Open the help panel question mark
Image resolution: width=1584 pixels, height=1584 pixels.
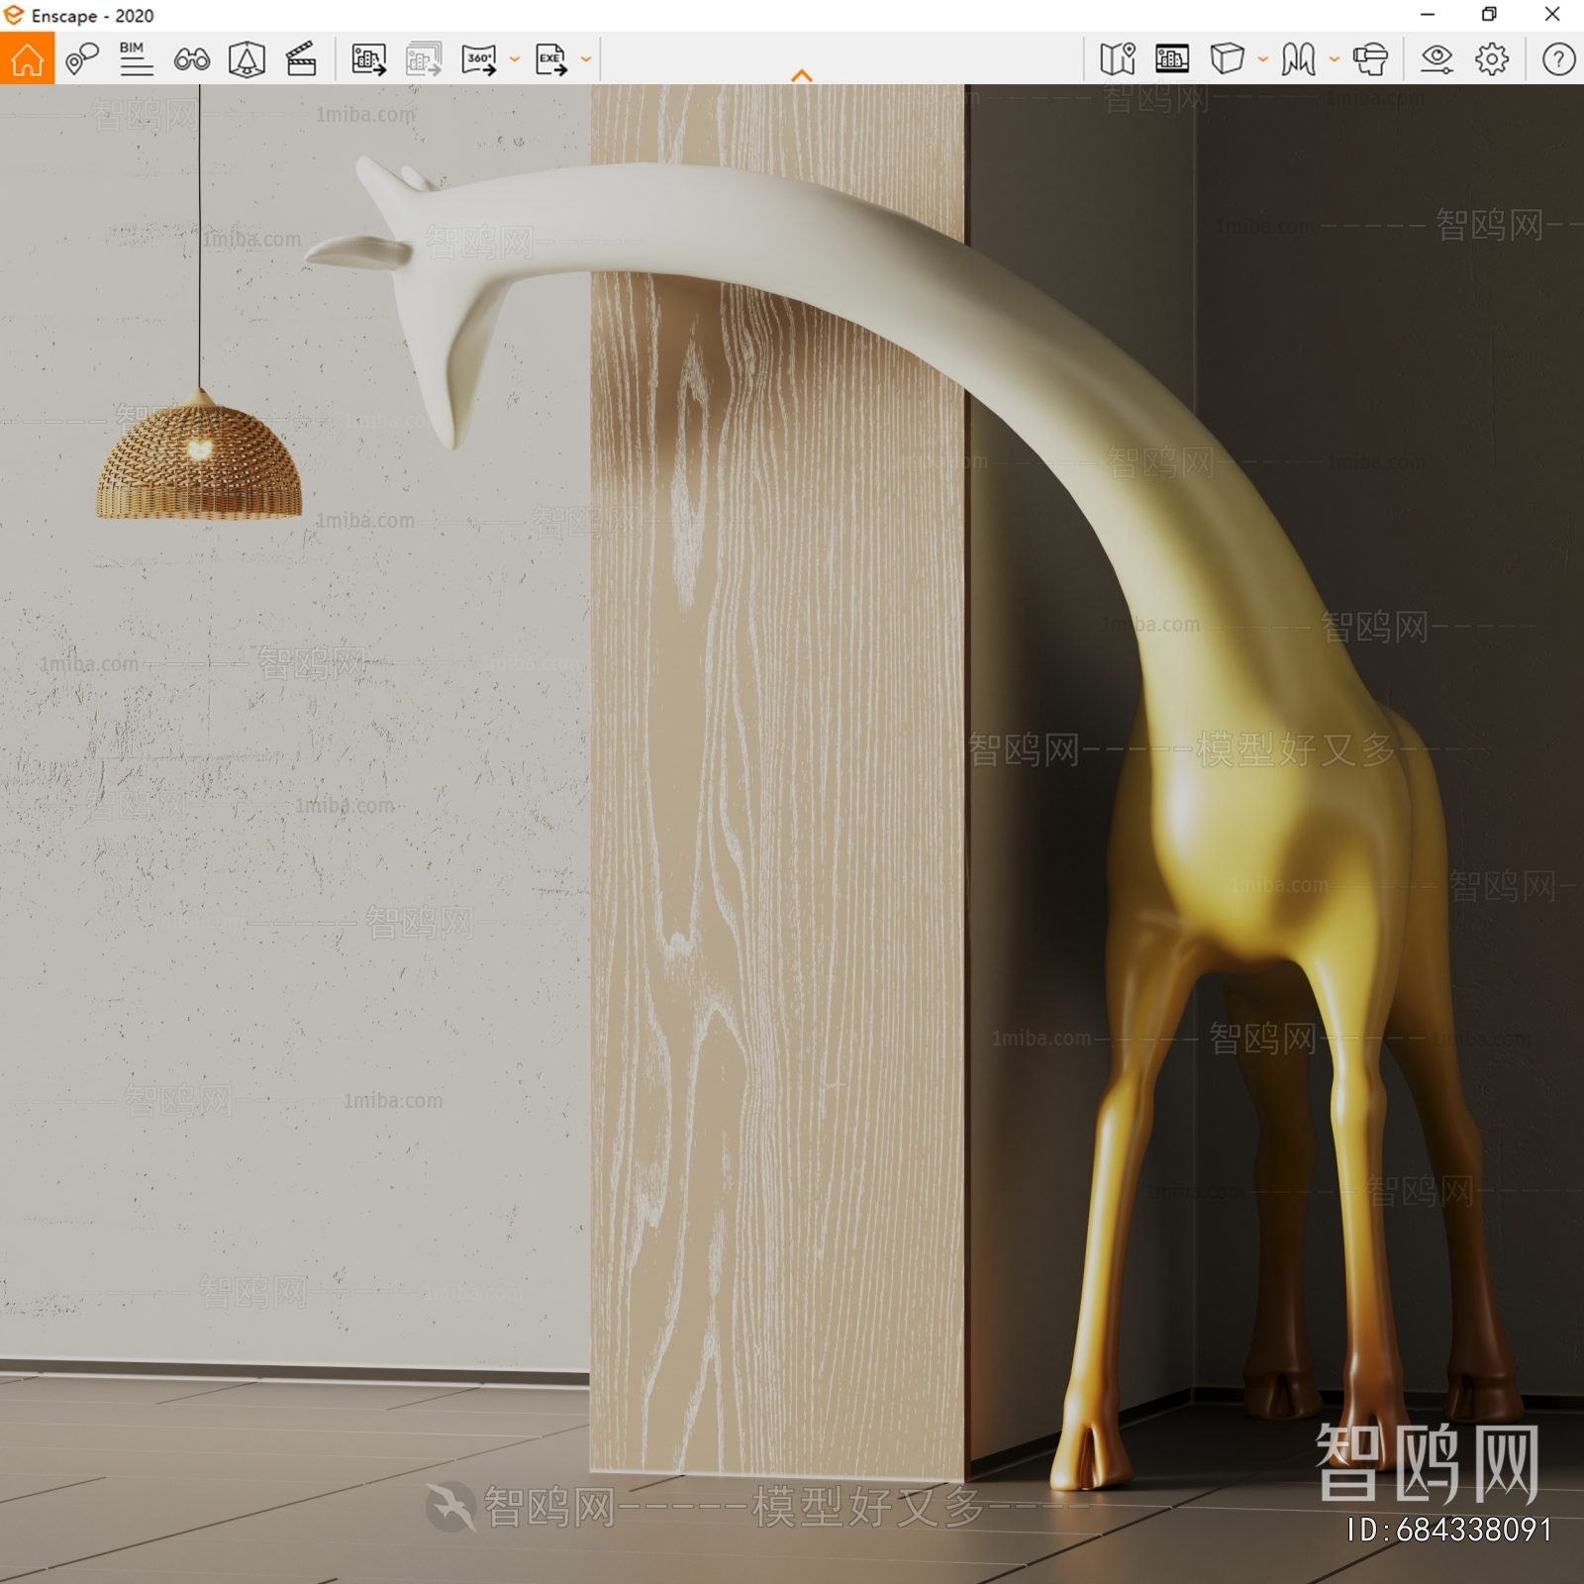click(1558, 59)
